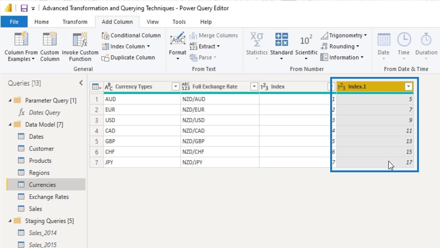Select the Customer query
Image resolution: width=440 pixels, height=248 pixels.
(41, 149)
